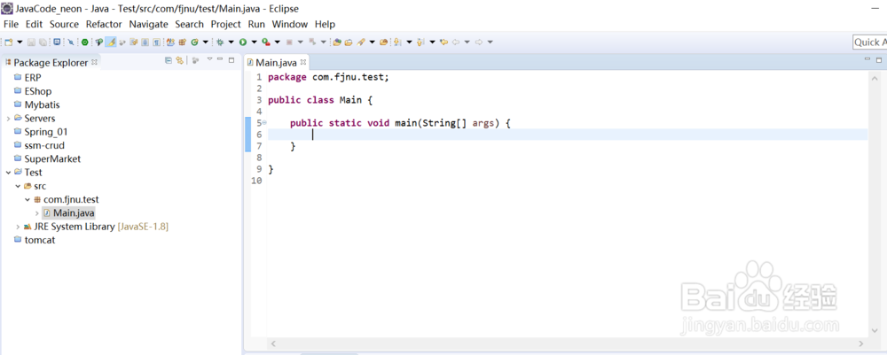Open the Window menu
The height and width of the screenshot is (355, 887).
[x=290, y=24]
